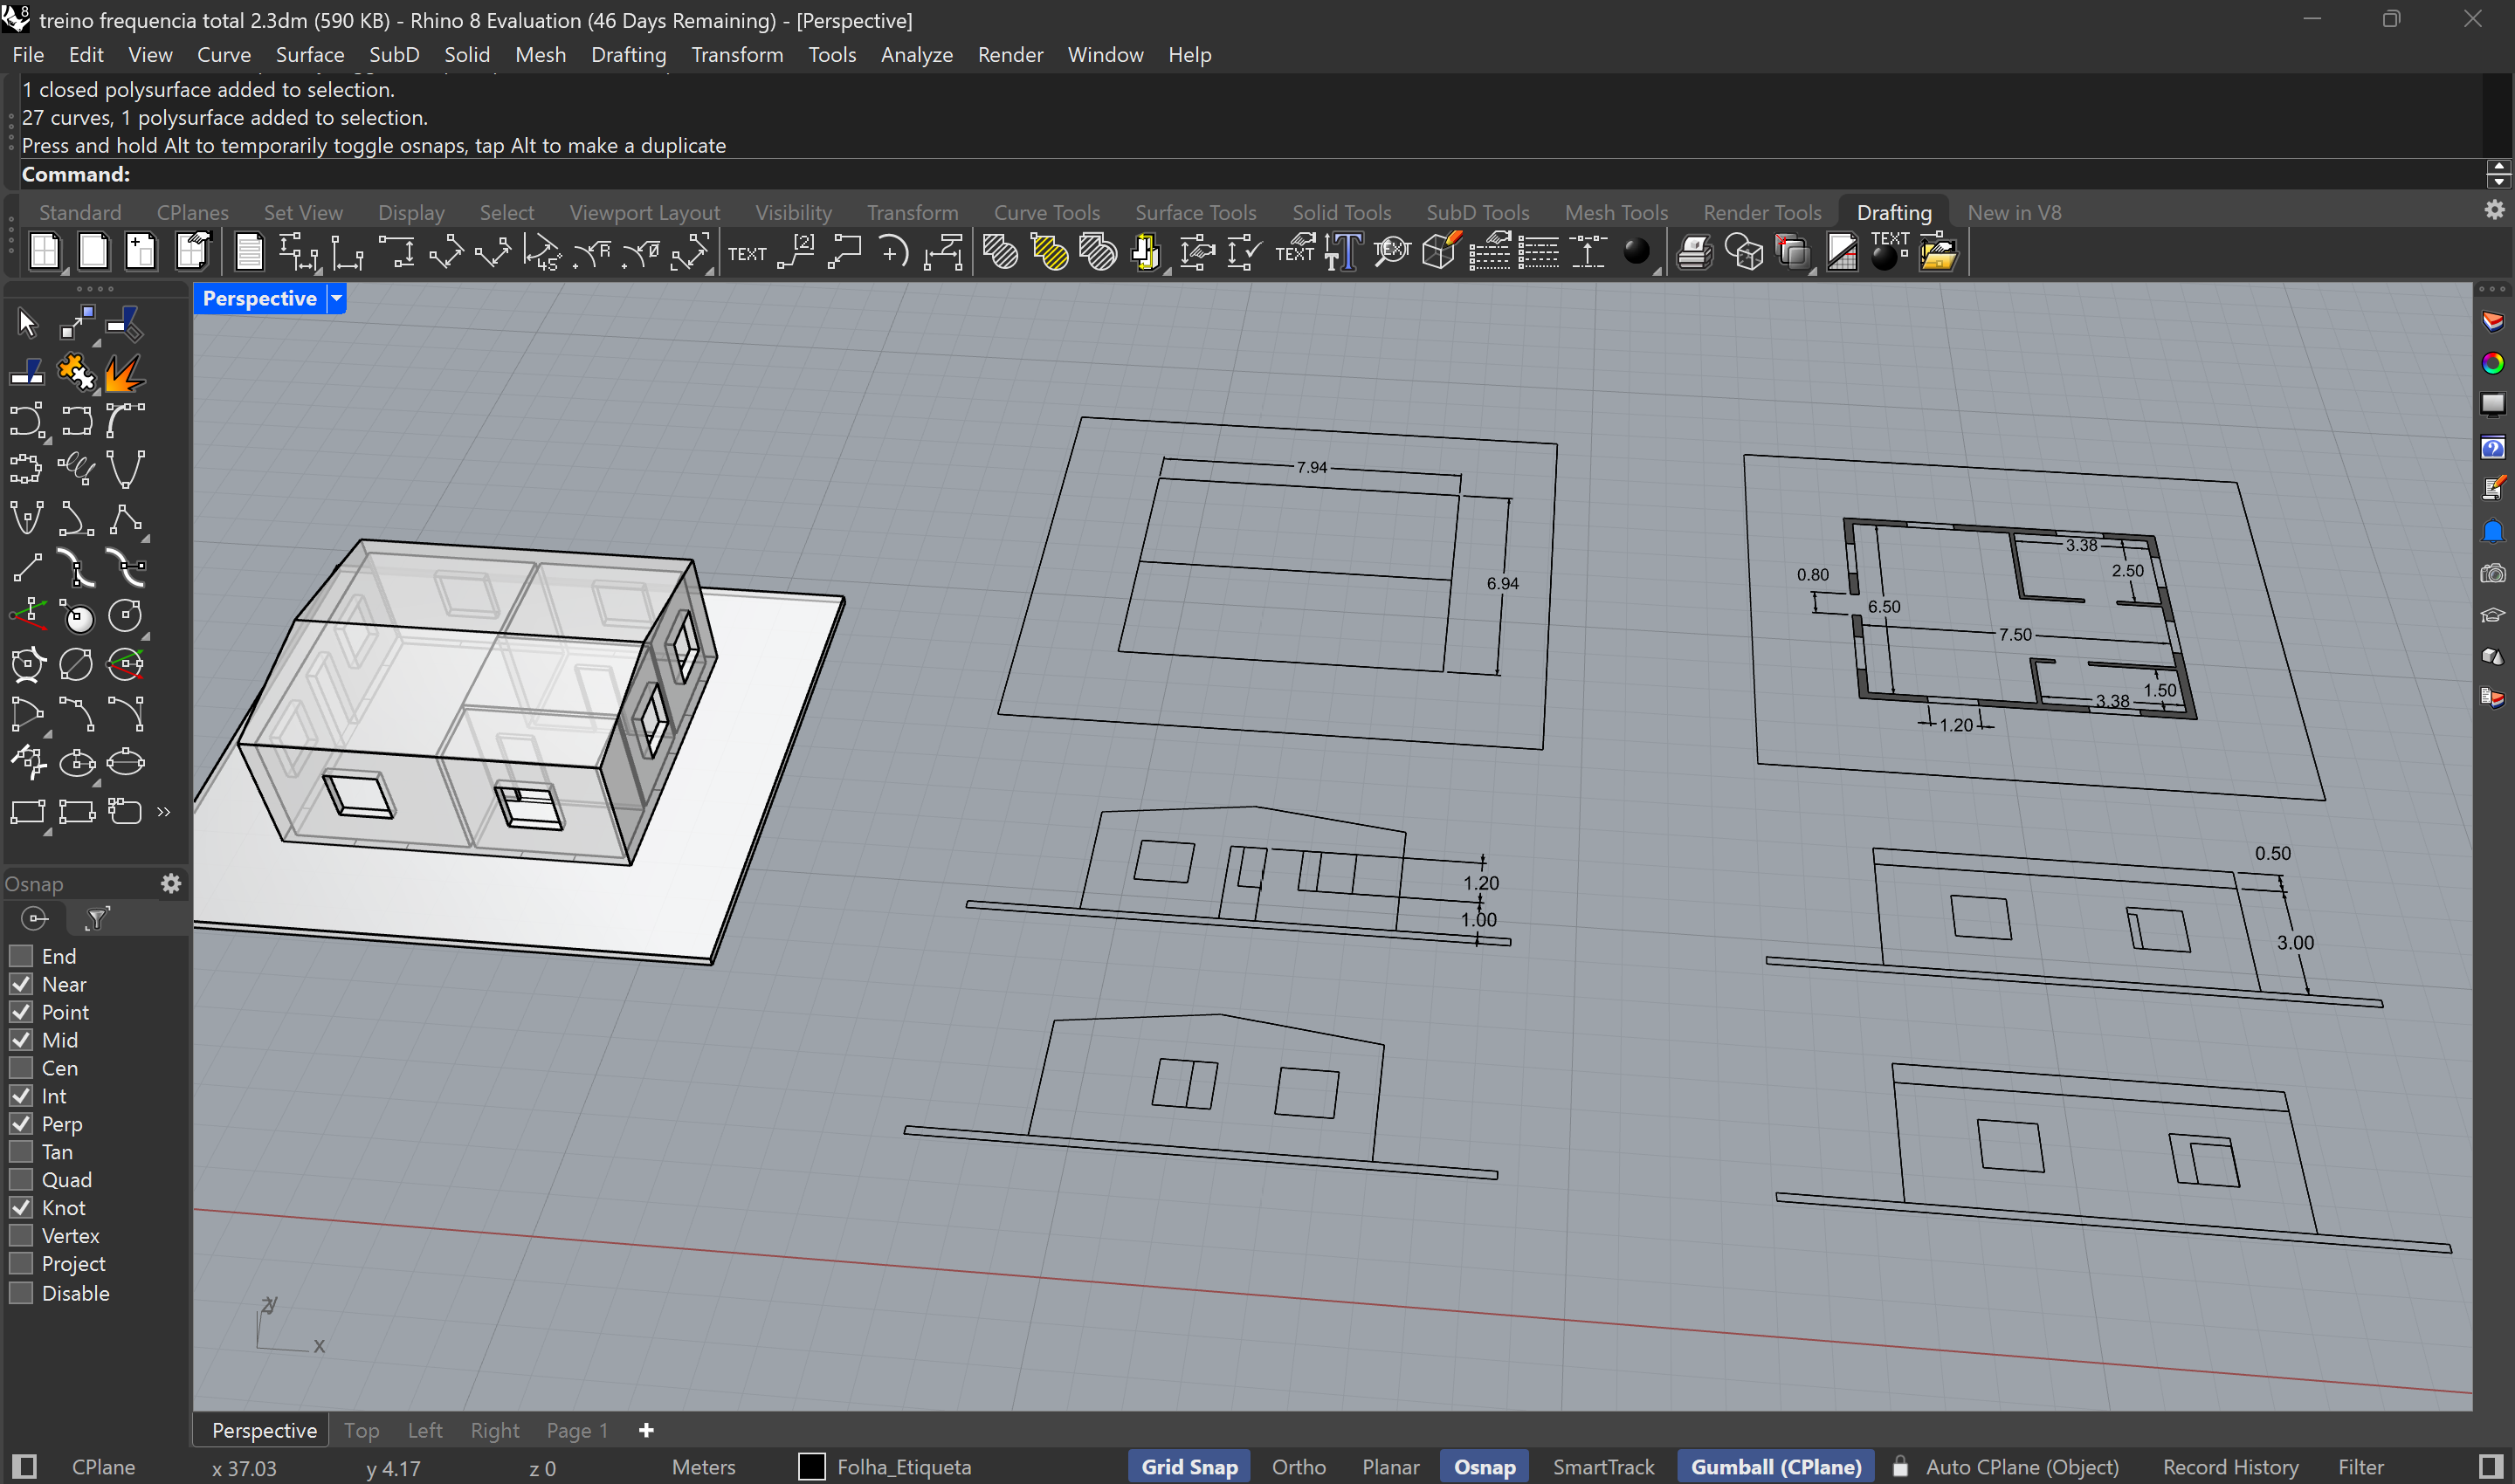Select the Text tool in the Drafting toolbar

[x=747, y=252]
